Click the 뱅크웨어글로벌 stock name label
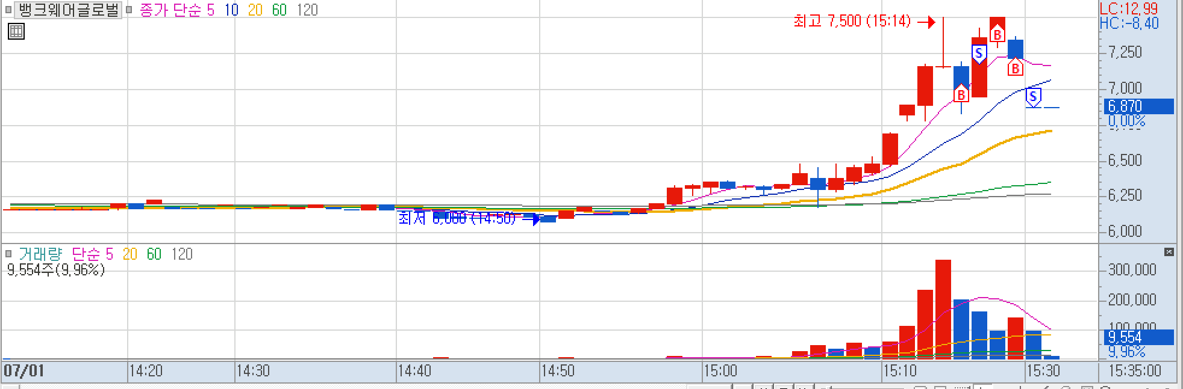Screen dimensions: 1183x389 point(69,10)
